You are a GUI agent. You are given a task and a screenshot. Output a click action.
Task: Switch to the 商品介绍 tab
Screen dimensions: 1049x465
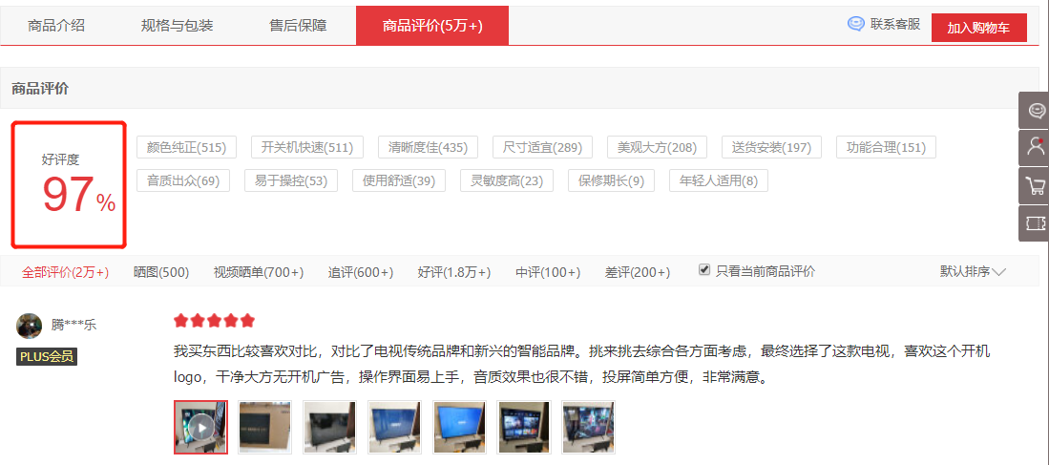click(x=56, y=26)
